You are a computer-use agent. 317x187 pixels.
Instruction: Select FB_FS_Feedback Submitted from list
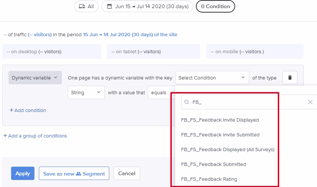[x=213, y=164]
